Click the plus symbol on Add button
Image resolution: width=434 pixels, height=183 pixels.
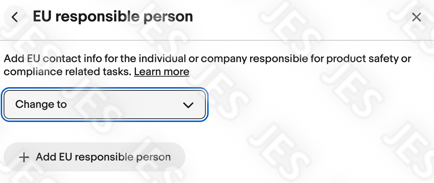pos(24,157)
